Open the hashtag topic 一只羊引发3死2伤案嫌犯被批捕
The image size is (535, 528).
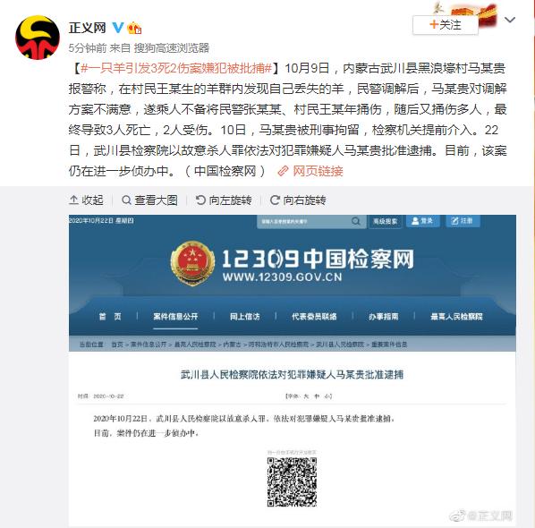[x=176, y=68]
